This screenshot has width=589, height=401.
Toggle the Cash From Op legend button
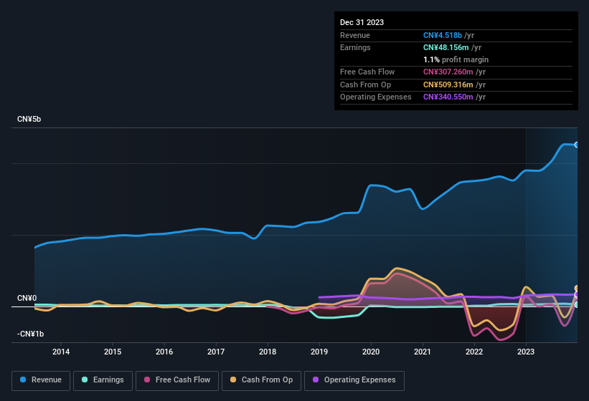tap(261, 380)
